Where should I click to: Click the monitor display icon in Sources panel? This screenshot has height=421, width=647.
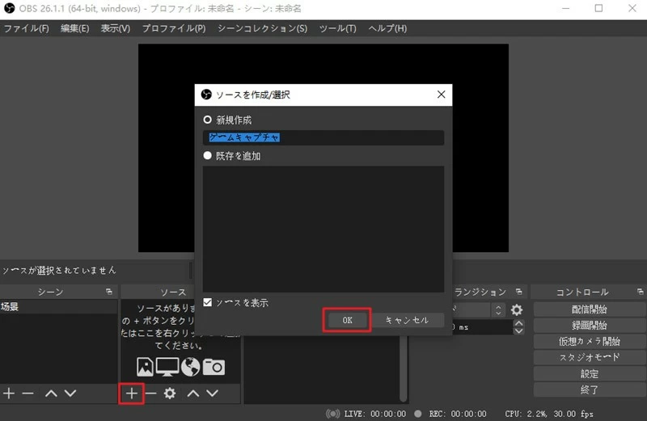167,367
